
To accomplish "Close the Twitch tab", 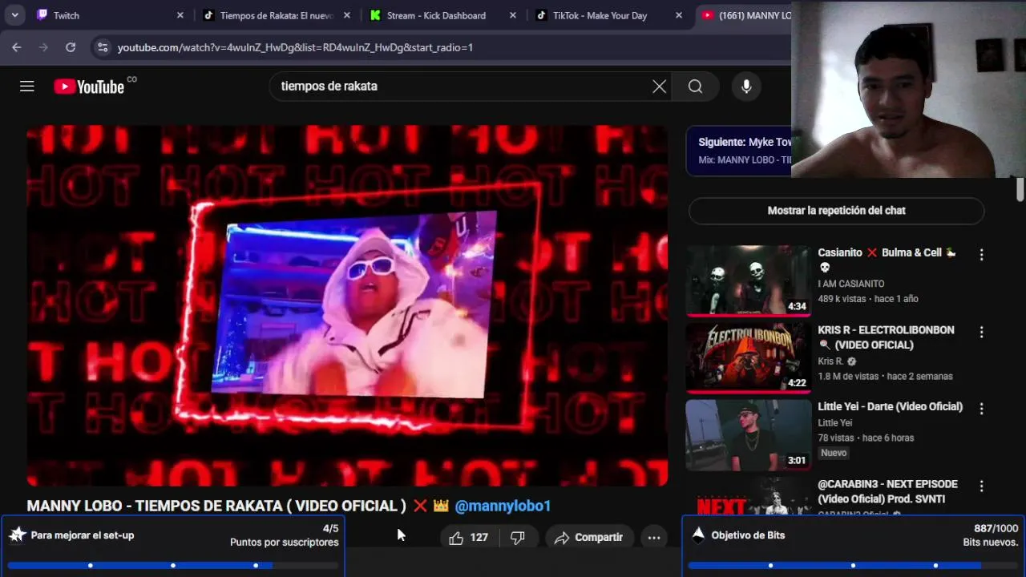I will (180, 15).
